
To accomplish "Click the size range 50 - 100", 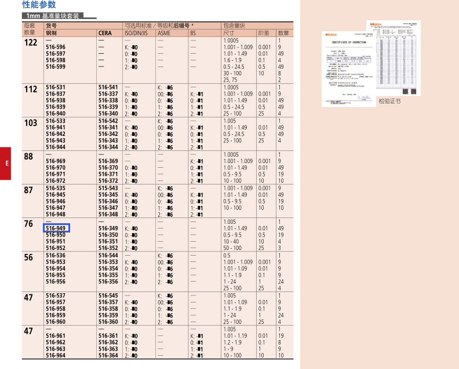I will click(232, 248).
